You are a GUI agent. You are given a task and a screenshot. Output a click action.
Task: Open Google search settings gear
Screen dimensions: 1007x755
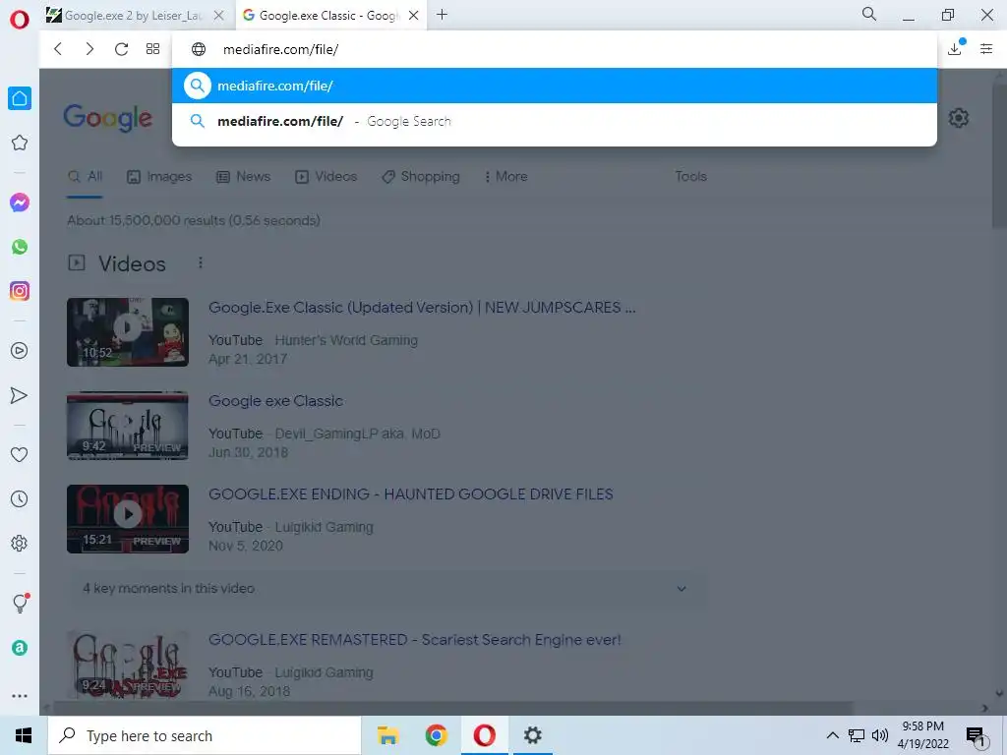(958, 118)
